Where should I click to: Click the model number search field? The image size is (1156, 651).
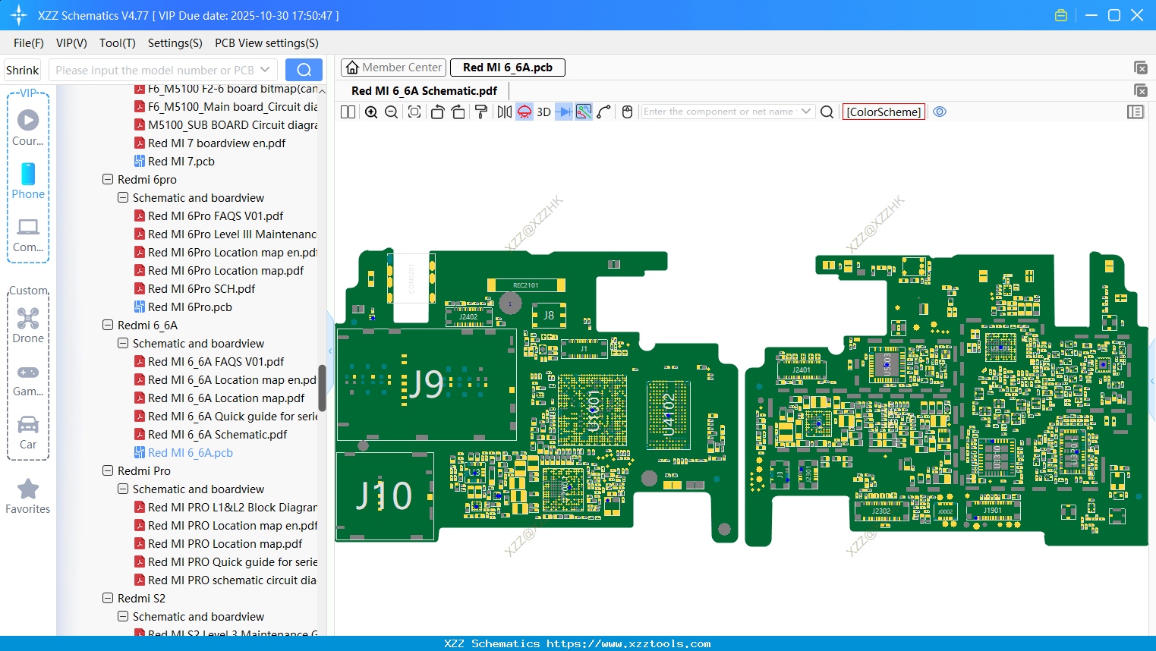pyautogui.click(x=156, y=71)
